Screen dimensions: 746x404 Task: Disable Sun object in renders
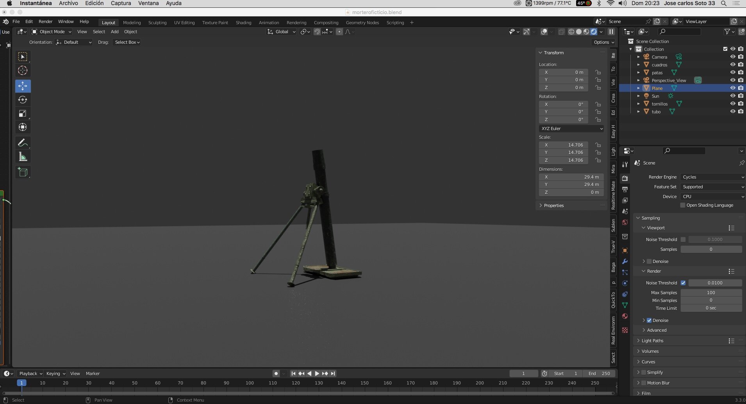(x=741, y=96)
